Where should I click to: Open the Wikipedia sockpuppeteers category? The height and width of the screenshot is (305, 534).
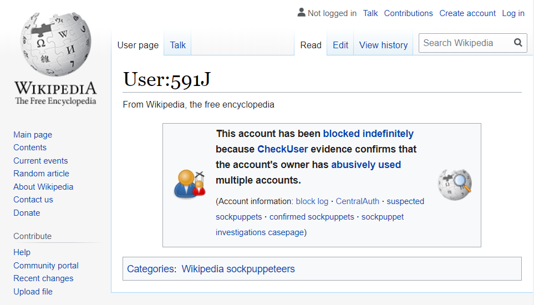tap(238, 269)
